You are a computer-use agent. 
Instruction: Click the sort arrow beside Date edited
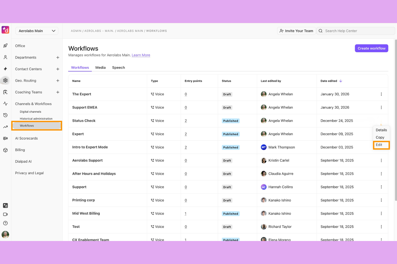(341, 81)
